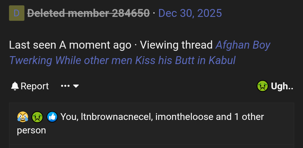Expand the dropdown caret beside Report
The height and width of the screenshot is (148, 303).
76,86
